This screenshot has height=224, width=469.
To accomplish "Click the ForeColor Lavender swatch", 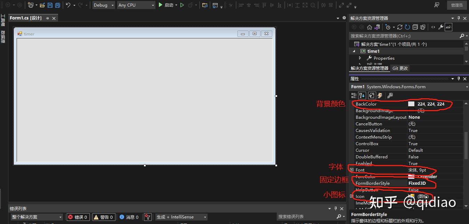I will [411, 176].
